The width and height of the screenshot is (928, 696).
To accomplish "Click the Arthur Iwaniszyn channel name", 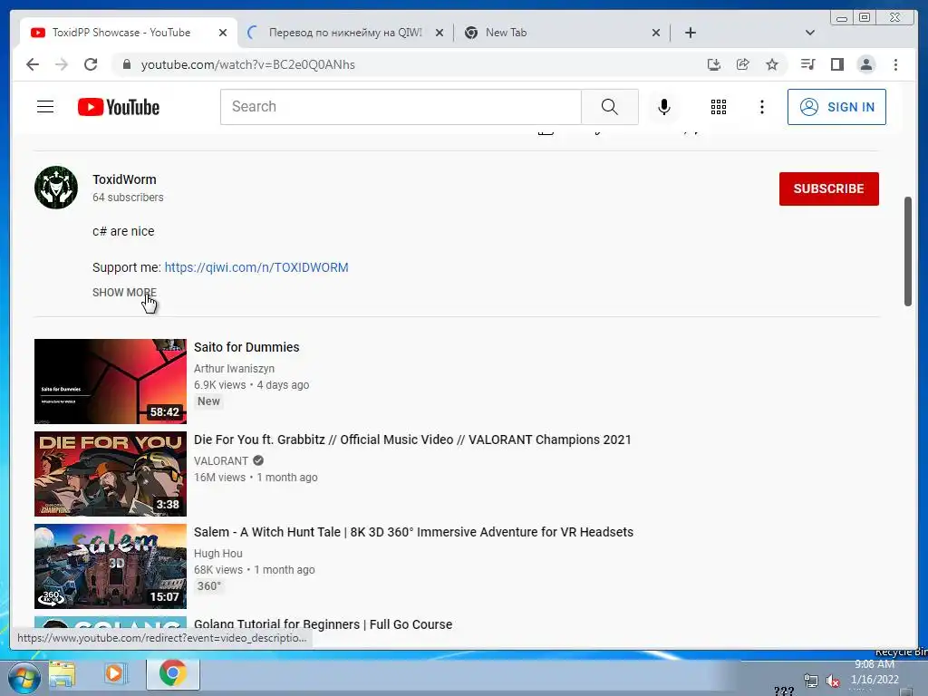I will 235,369.
